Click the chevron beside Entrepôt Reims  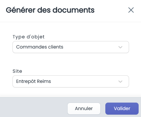120,82
